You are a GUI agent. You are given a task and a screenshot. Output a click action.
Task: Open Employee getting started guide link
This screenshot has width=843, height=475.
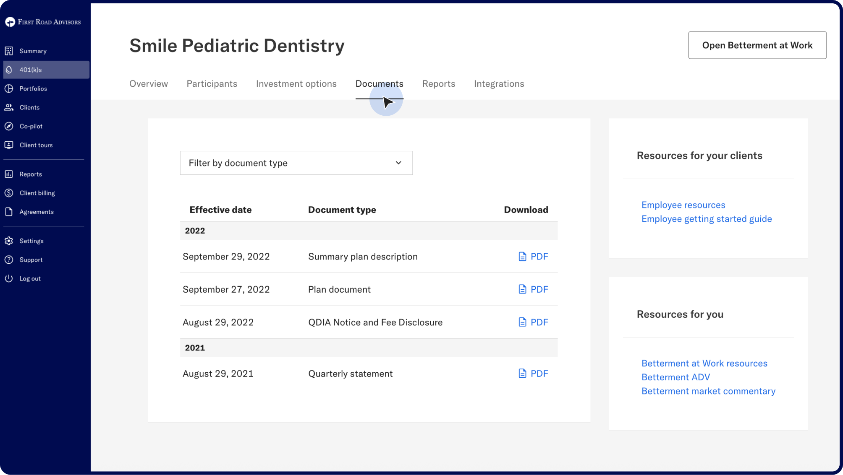tap(706, 219)
